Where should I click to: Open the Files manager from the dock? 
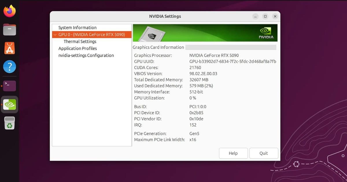click(x=10, y=29)
